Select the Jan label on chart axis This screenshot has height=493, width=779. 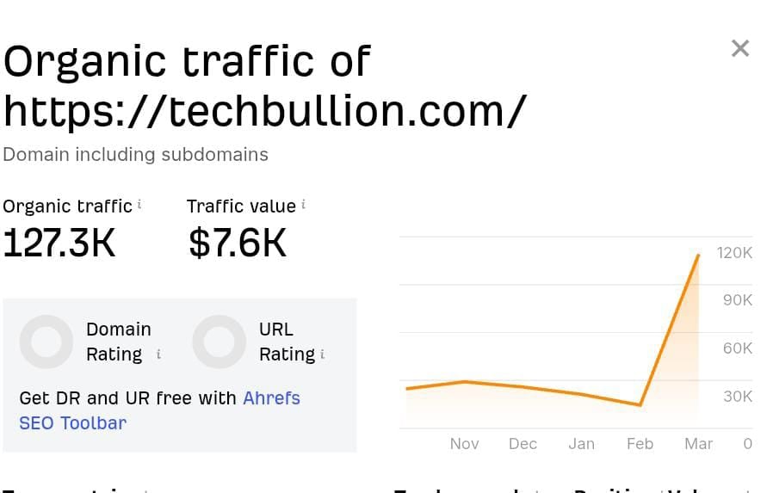(581, 444)
